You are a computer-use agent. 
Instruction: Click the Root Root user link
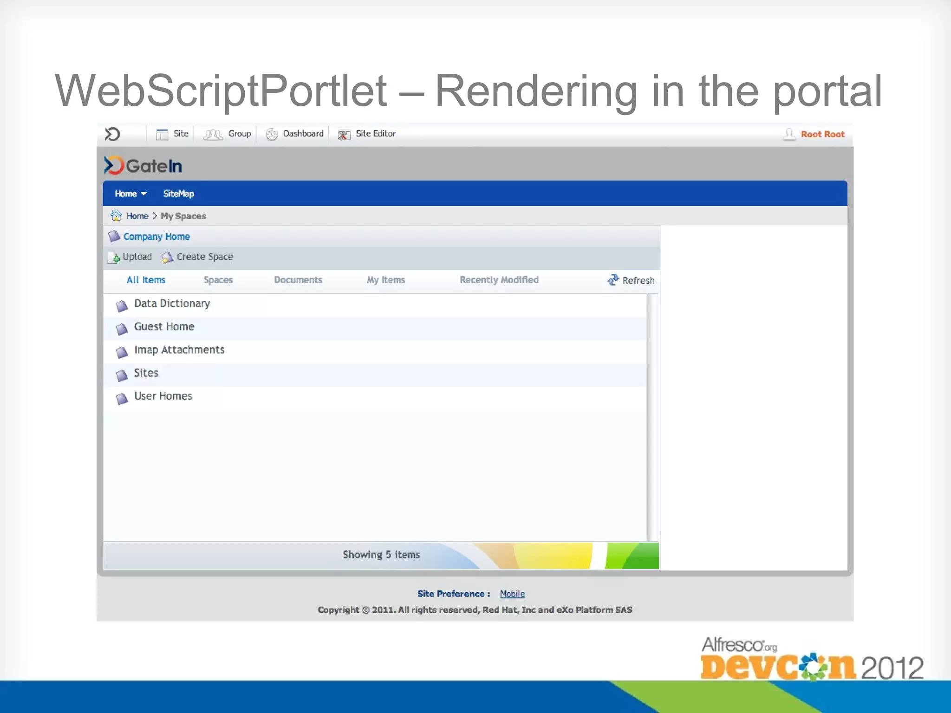coord(822,134)
